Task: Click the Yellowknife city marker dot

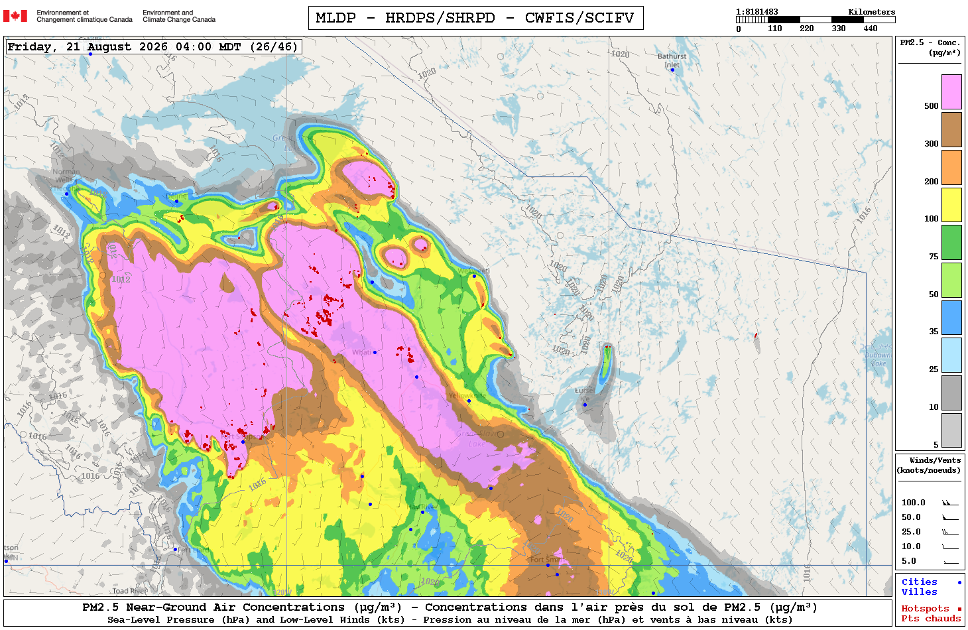Action: [x=469, y=401]
